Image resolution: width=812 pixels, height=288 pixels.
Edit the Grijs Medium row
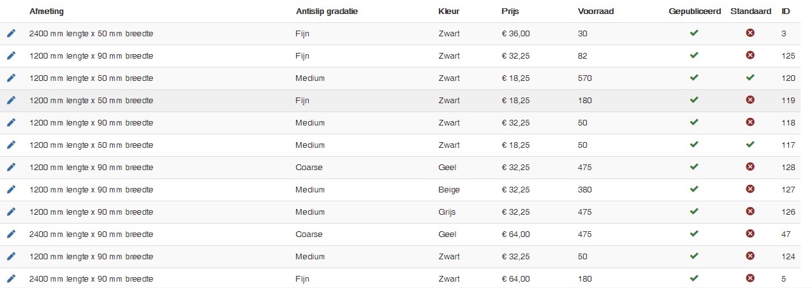point(11,212)
